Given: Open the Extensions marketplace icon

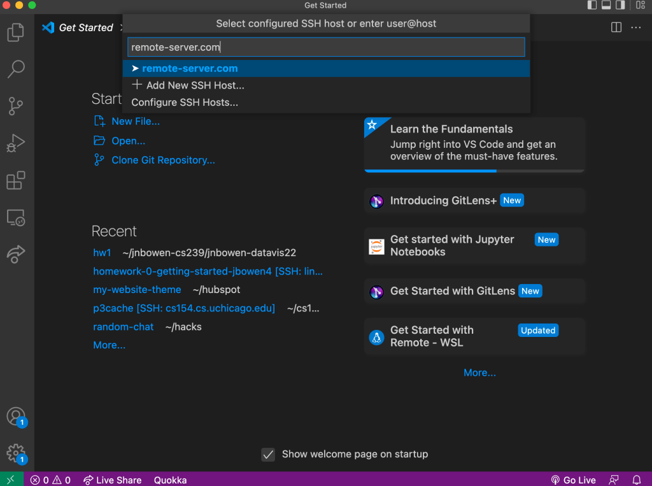Looking at the screenshot, I should pos(16,181).
